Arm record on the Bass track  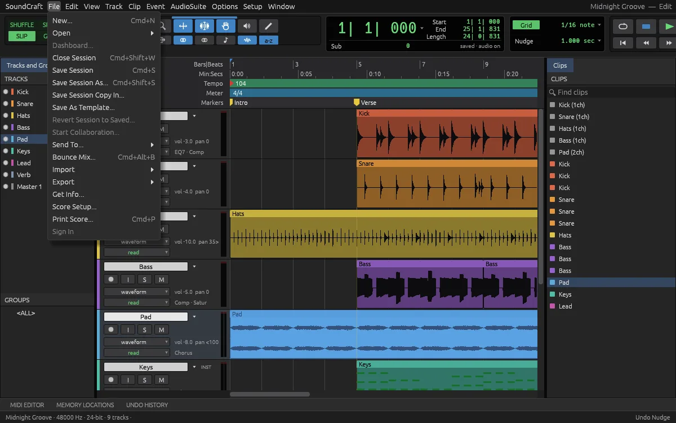point(111,280)
